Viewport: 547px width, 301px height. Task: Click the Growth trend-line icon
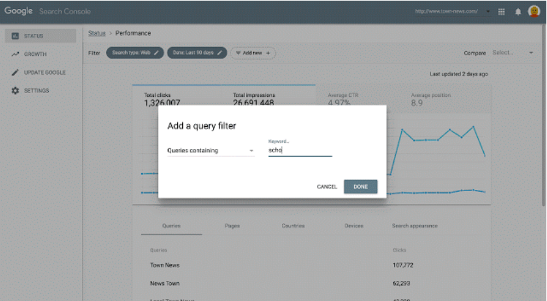pos(16,54)
